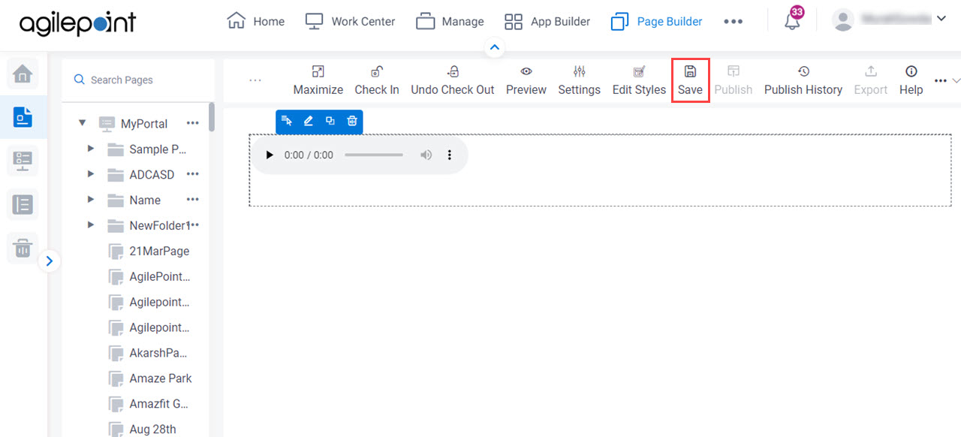Open the recycle bin icon in sidebar
The image size is (961, 437).
click(23, 248)
